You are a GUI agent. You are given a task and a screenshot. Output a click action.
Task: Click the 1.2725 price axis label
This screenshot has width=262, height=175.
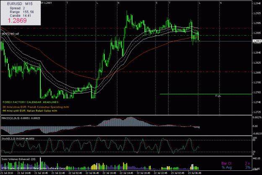click(257, 112)
